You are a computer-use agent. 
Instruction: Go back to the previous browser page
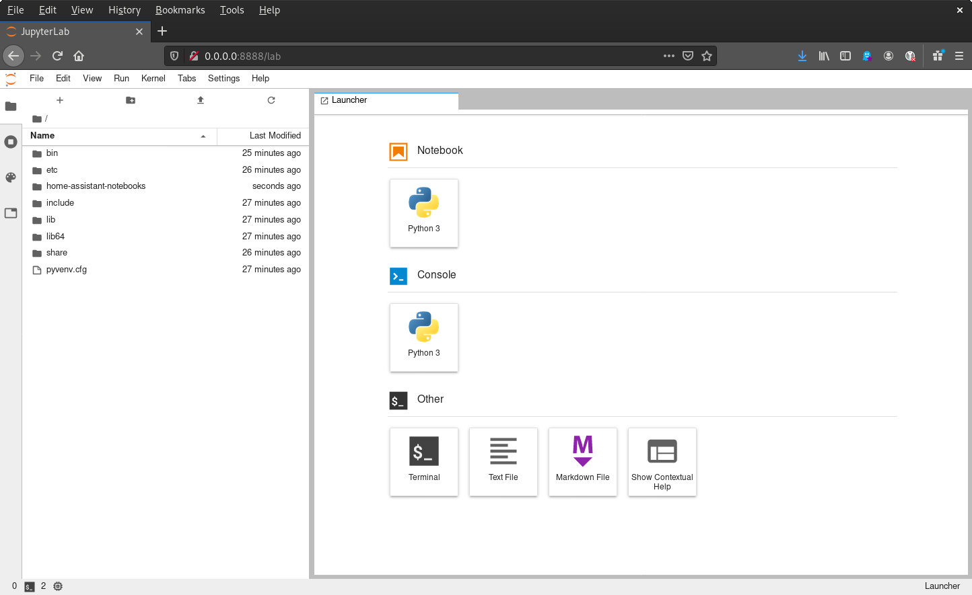tap(13, 56)
